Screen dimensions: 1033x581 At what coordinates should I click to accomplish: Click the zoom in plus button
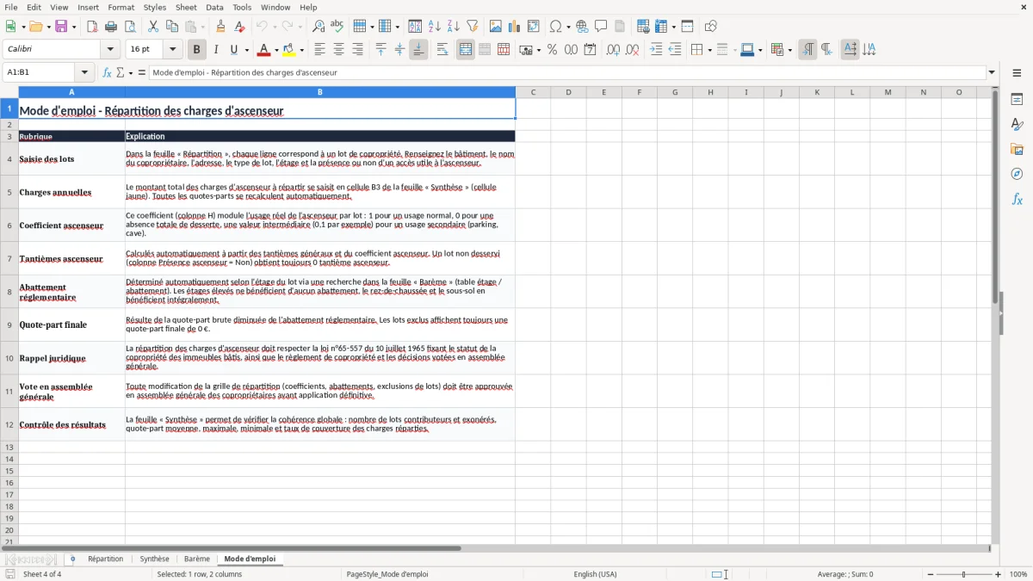[999, 574]
